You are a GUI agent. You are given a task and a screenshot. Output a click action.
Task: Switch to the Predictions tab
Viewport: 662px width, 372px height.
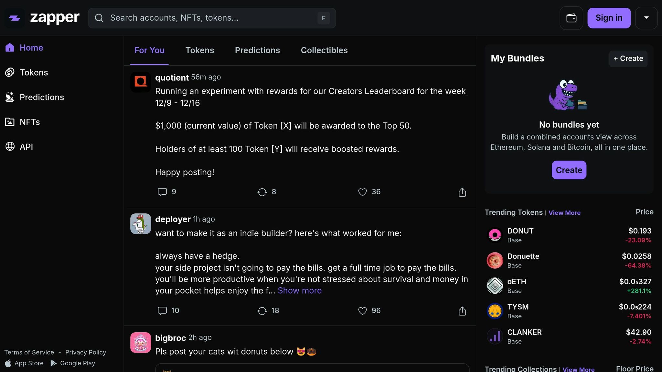257,50
